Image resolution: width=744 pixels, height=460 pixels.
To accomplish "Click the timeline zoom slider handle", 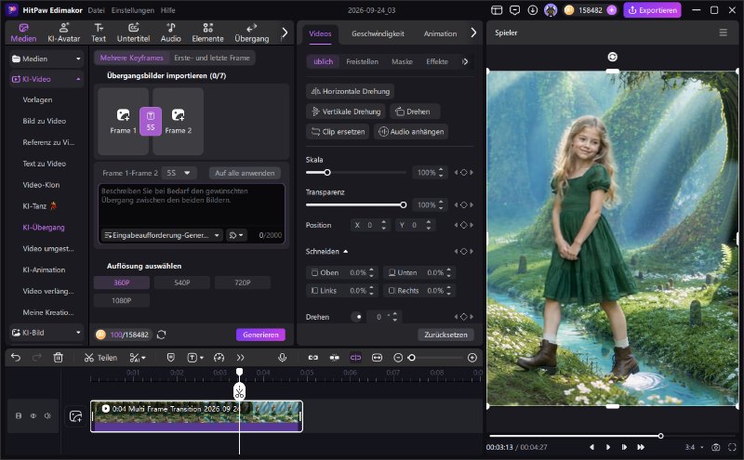I will pos(411,358).
